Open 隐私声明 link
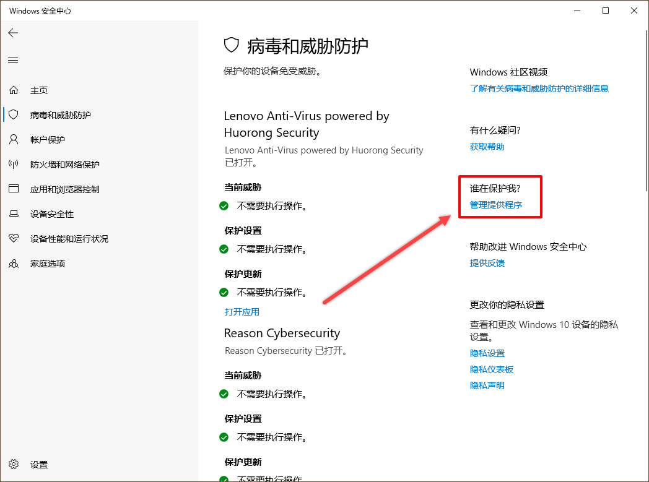The height and width of the screenshot is (482, 649). click(487, 385)
